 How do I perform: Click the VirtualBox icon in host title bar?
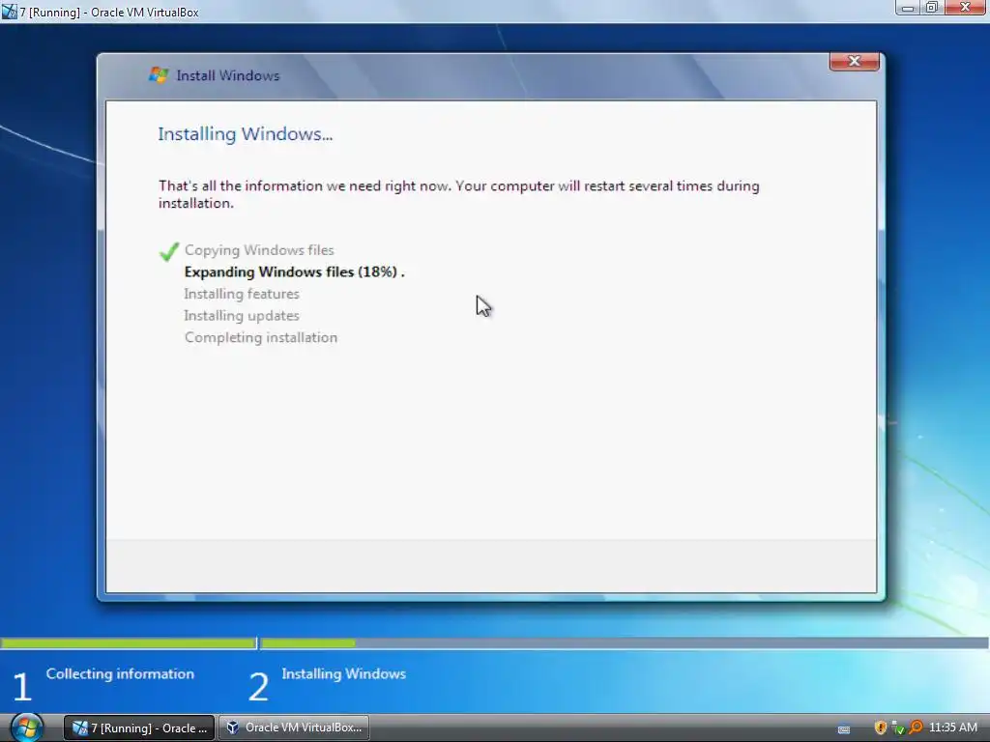(9, 12)
